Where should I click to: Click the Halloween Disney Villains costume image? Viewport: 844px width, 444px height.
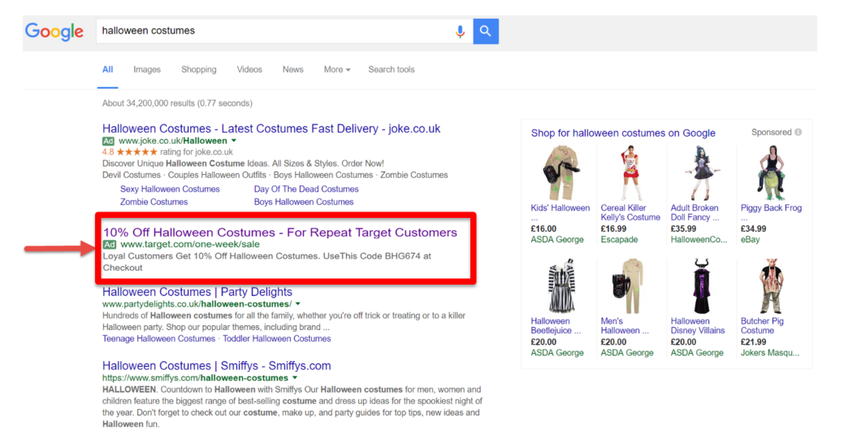701,285
